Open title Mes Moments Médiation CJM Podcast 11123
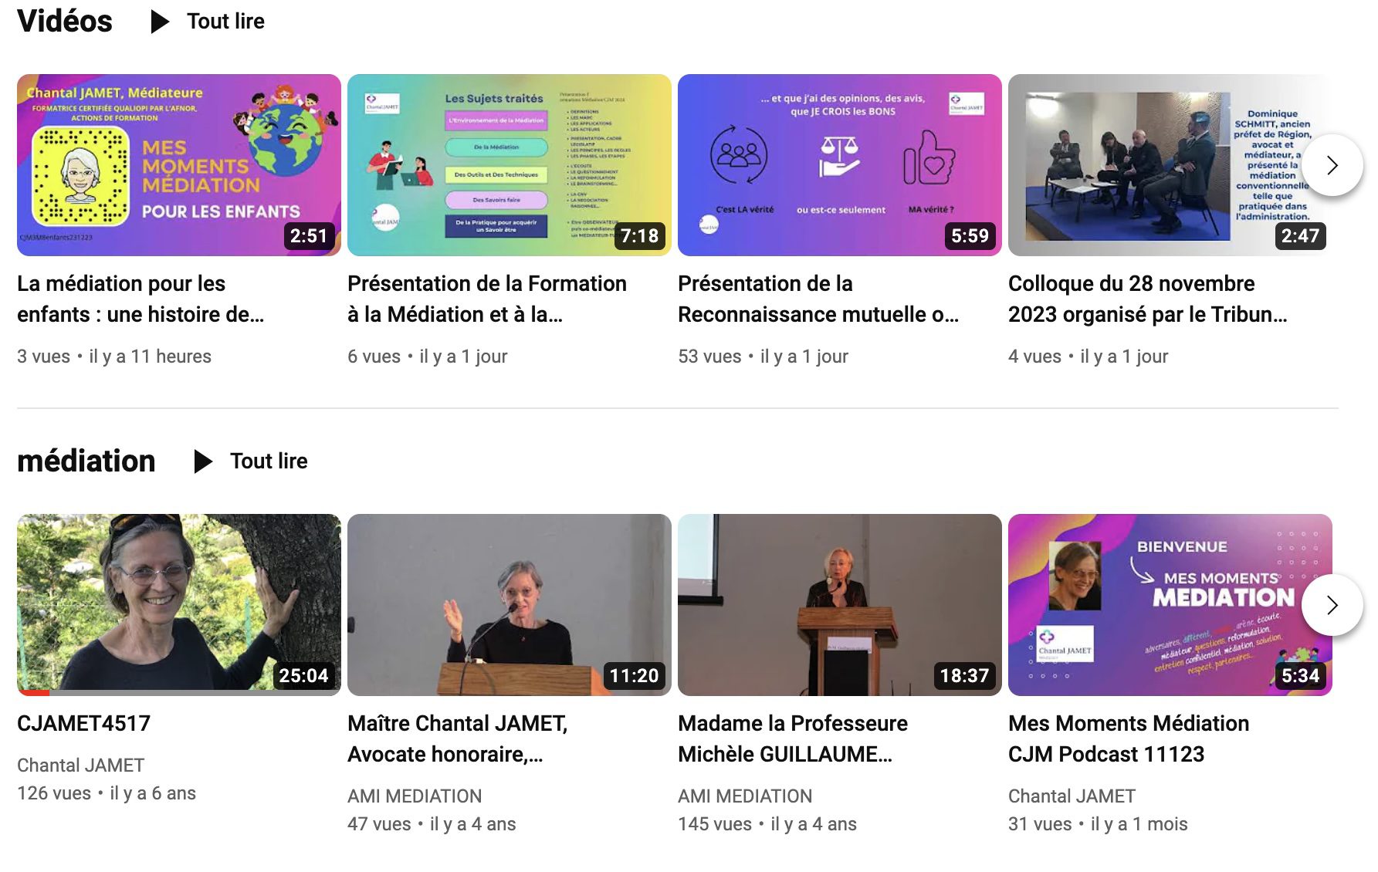 tap(1129, 739)
